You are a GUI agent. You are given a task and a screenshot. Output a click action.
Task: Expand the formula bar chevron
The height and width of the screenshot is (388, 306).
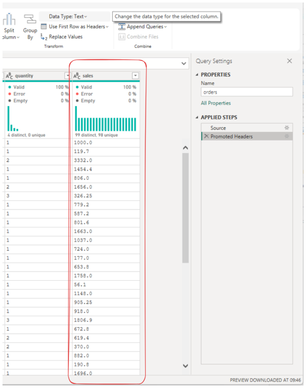click(184, 64)
